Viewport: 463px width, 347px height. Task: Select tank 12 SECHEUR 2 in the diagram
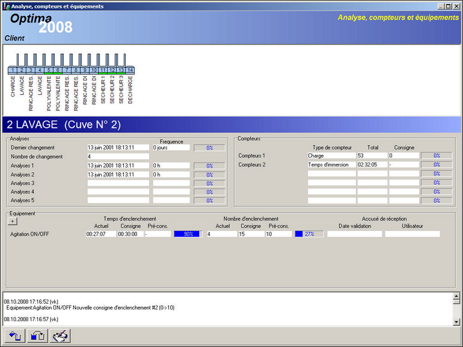click(x=112, y=70)
